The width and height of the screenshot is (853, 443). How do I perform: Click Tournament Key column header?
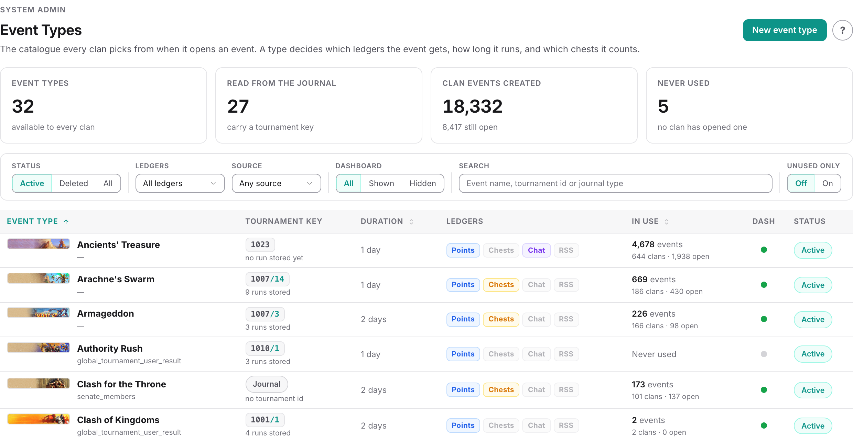tap(283, 221)
